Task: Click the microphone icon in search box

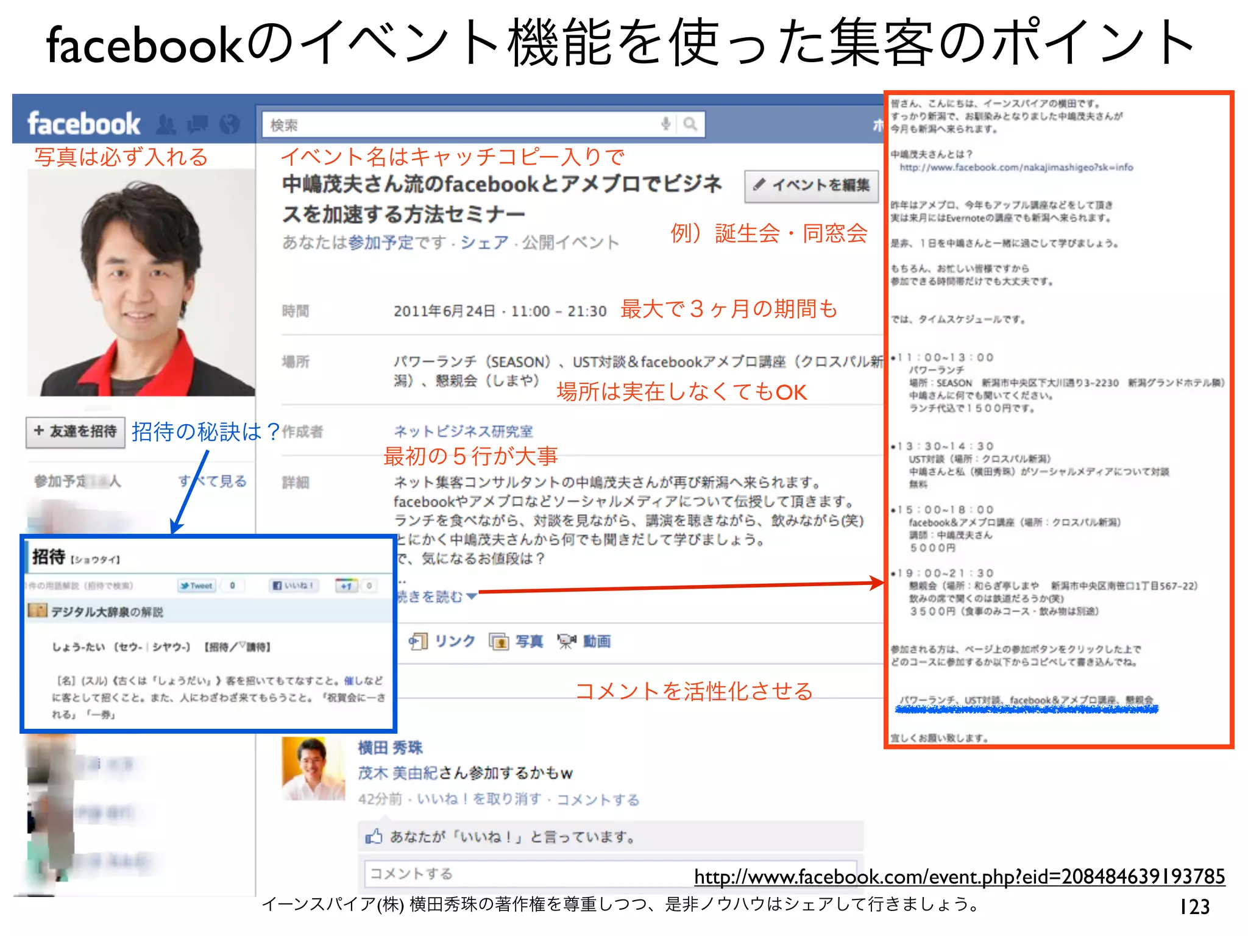Action: (665, 124)
